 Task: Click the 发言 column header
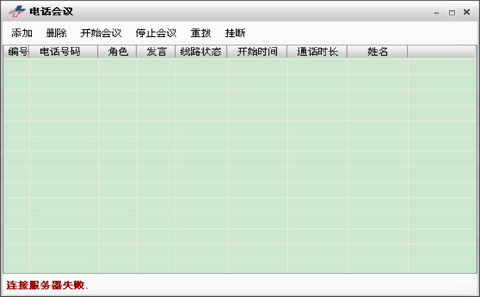coord(156,52)
